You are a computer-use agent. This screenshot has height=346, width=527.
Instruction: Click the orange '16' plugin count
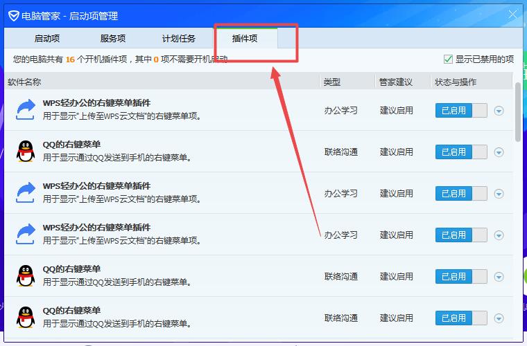click(70, 60)
